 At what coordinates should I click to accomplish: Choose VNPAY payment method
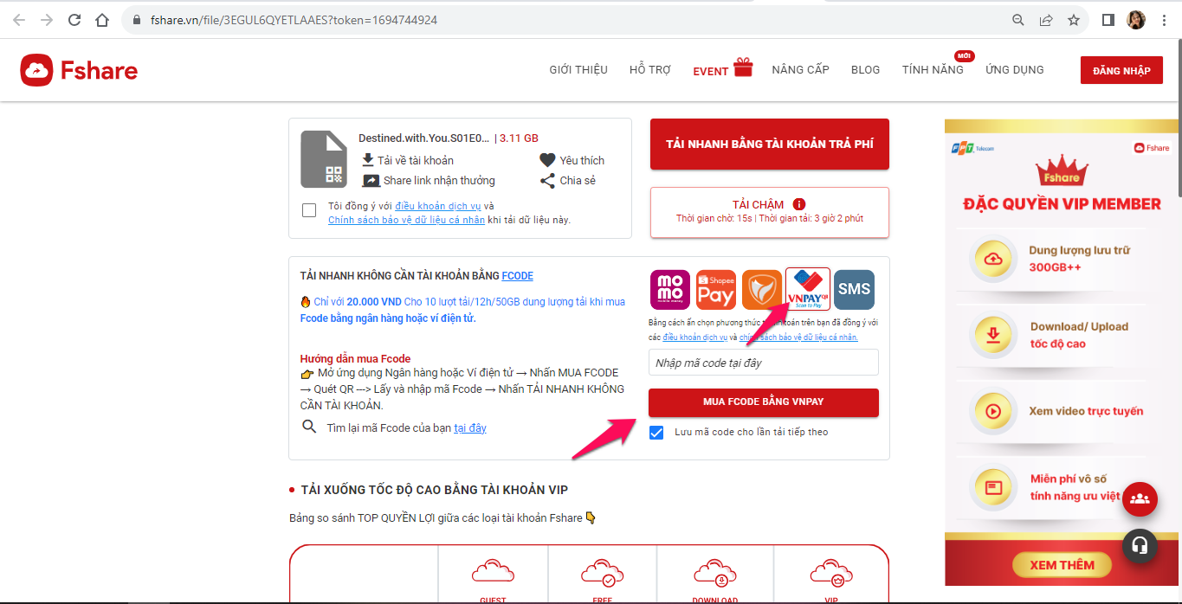coord(808,289)
